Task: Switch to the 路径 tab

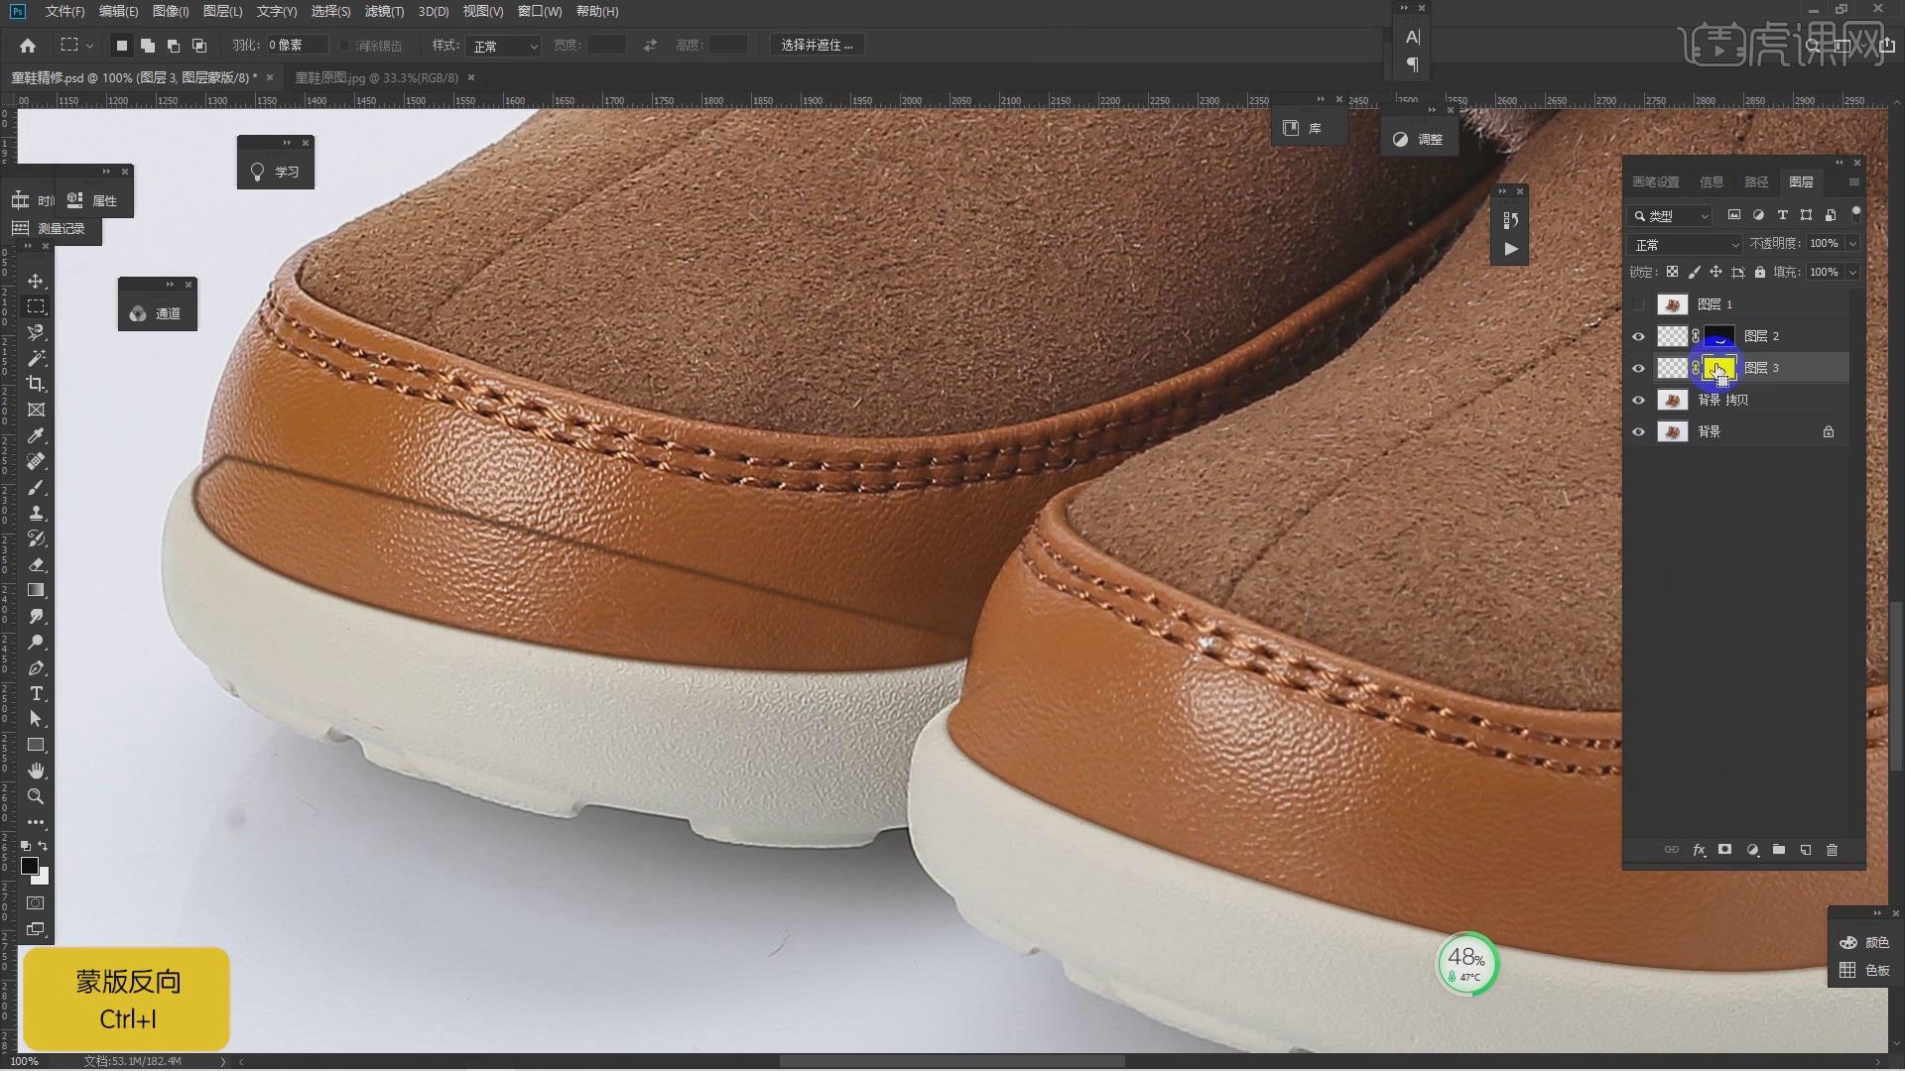Action: pyautogui.click(x=1756, y=181)
